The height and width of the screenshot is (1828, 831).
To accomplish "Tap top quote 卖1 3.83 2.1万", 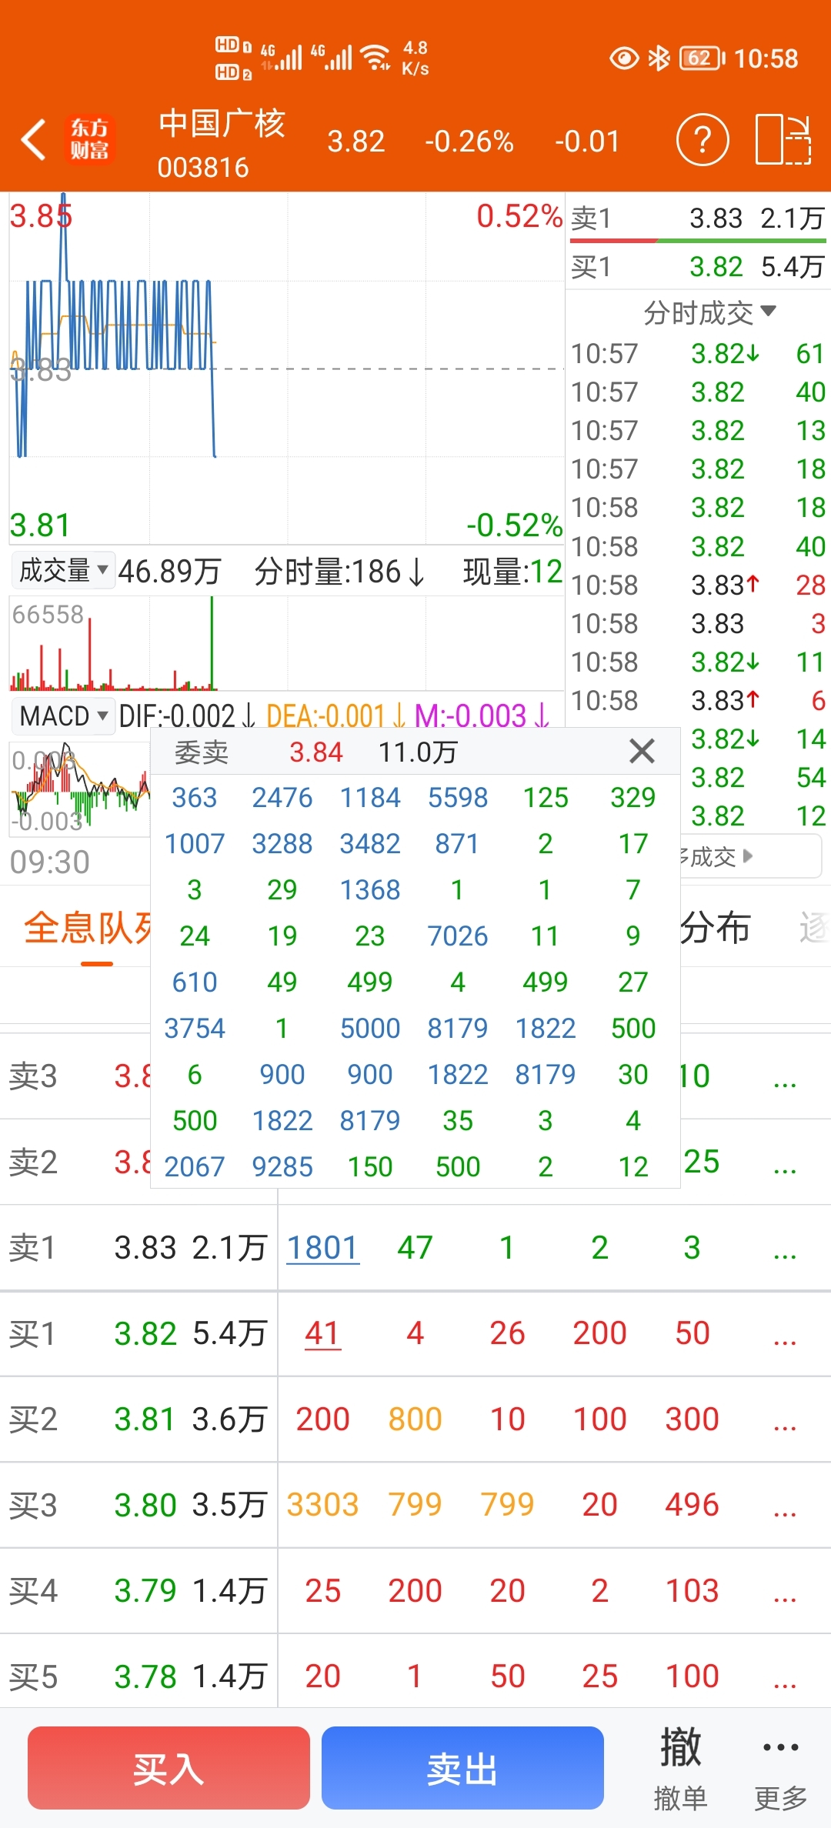I will point(698,218).
